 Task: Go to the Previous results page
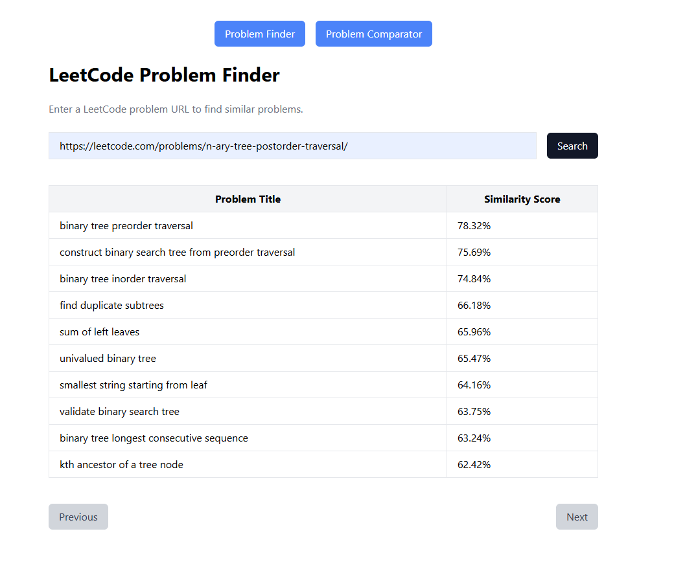[78, 517]
